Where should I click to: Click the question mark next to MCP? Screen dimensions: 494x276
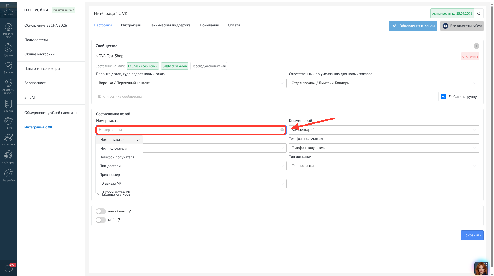click(119, 220)
